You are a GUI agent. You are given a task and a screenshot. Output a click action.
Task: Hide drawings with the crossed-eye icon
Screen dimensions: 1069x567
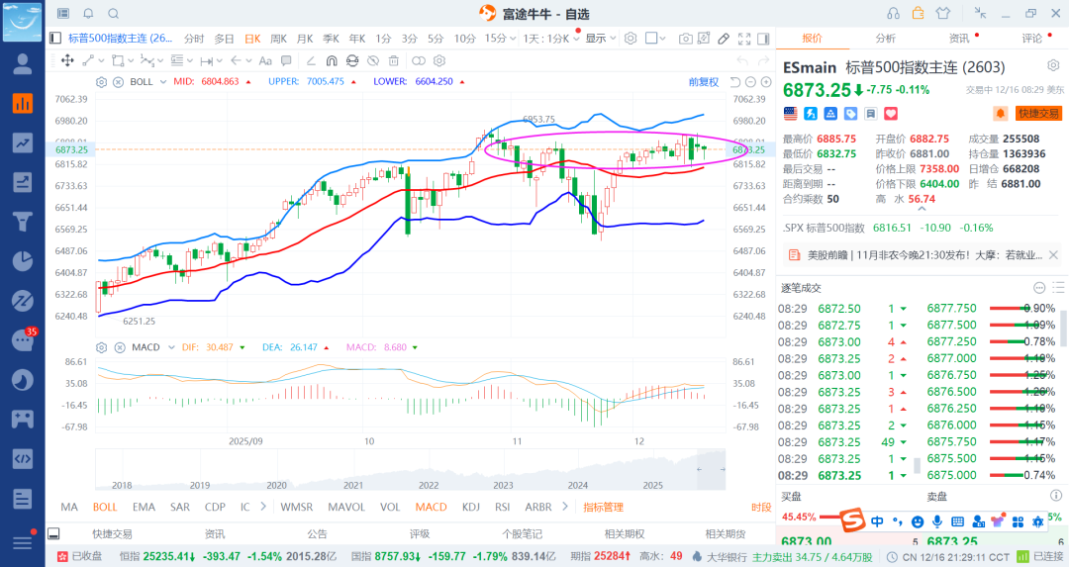pos(373,60)
